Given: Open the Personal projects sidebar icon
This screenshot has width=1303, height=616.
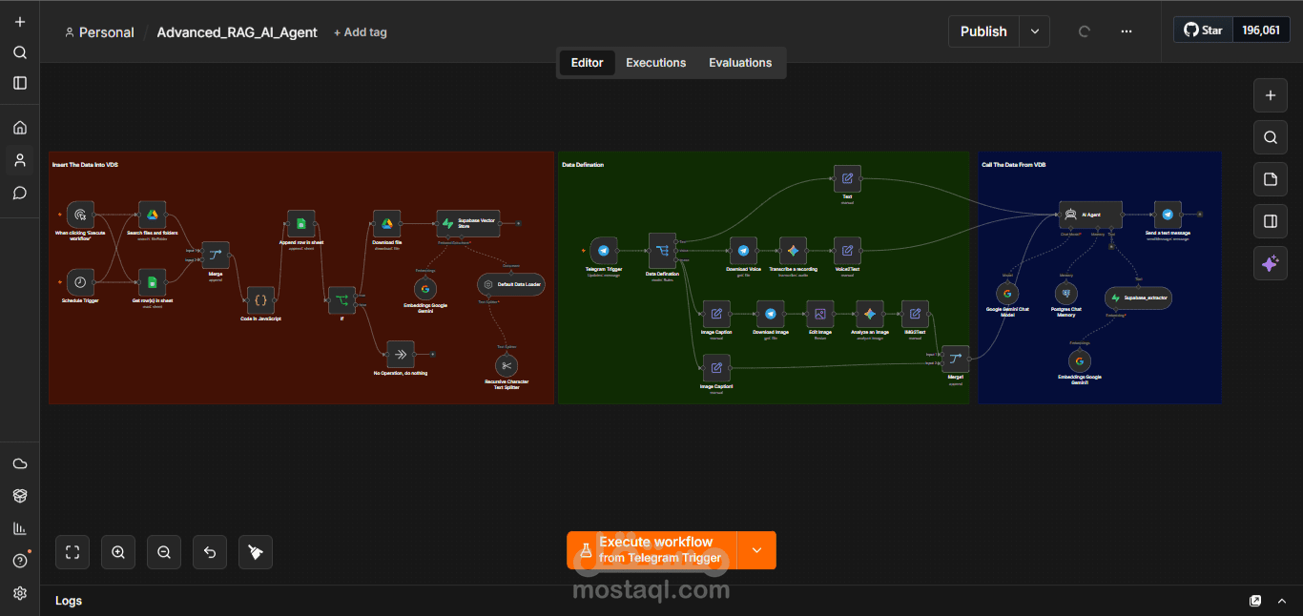Looking at the screenshot, I should tap(20, 160).
